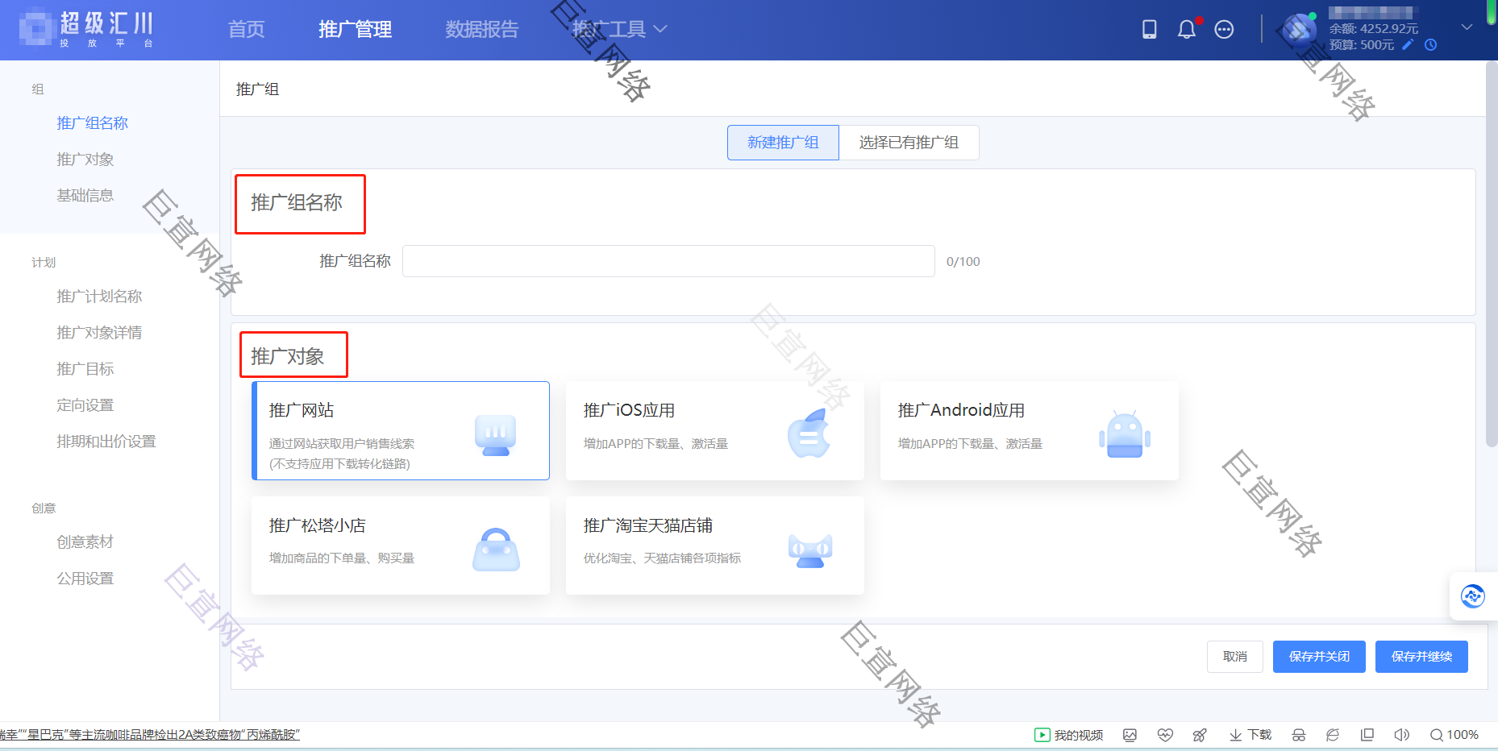
Task: Jump to 推广目标 in sidebar
Action: tap(85, 369)
